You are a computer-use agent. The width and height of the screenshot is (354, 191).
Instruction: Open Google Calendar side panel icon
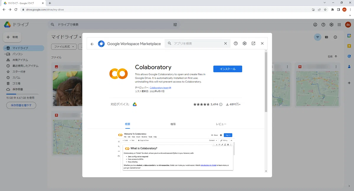pyautogui.click(x=349, y=36)
